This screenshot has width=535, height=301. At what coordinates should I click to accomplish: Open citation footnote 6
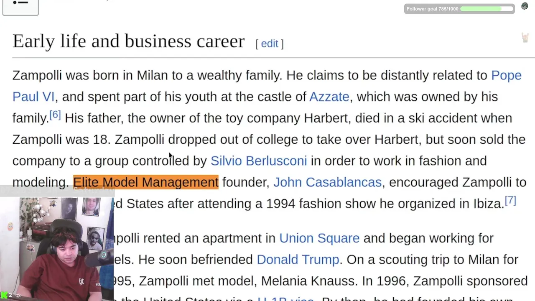55,115
